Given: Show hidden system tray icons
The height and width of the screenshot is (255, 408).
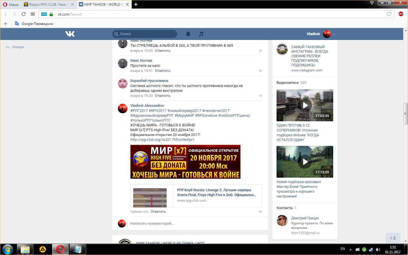Looking at the screenshot, I should [350, 250].
